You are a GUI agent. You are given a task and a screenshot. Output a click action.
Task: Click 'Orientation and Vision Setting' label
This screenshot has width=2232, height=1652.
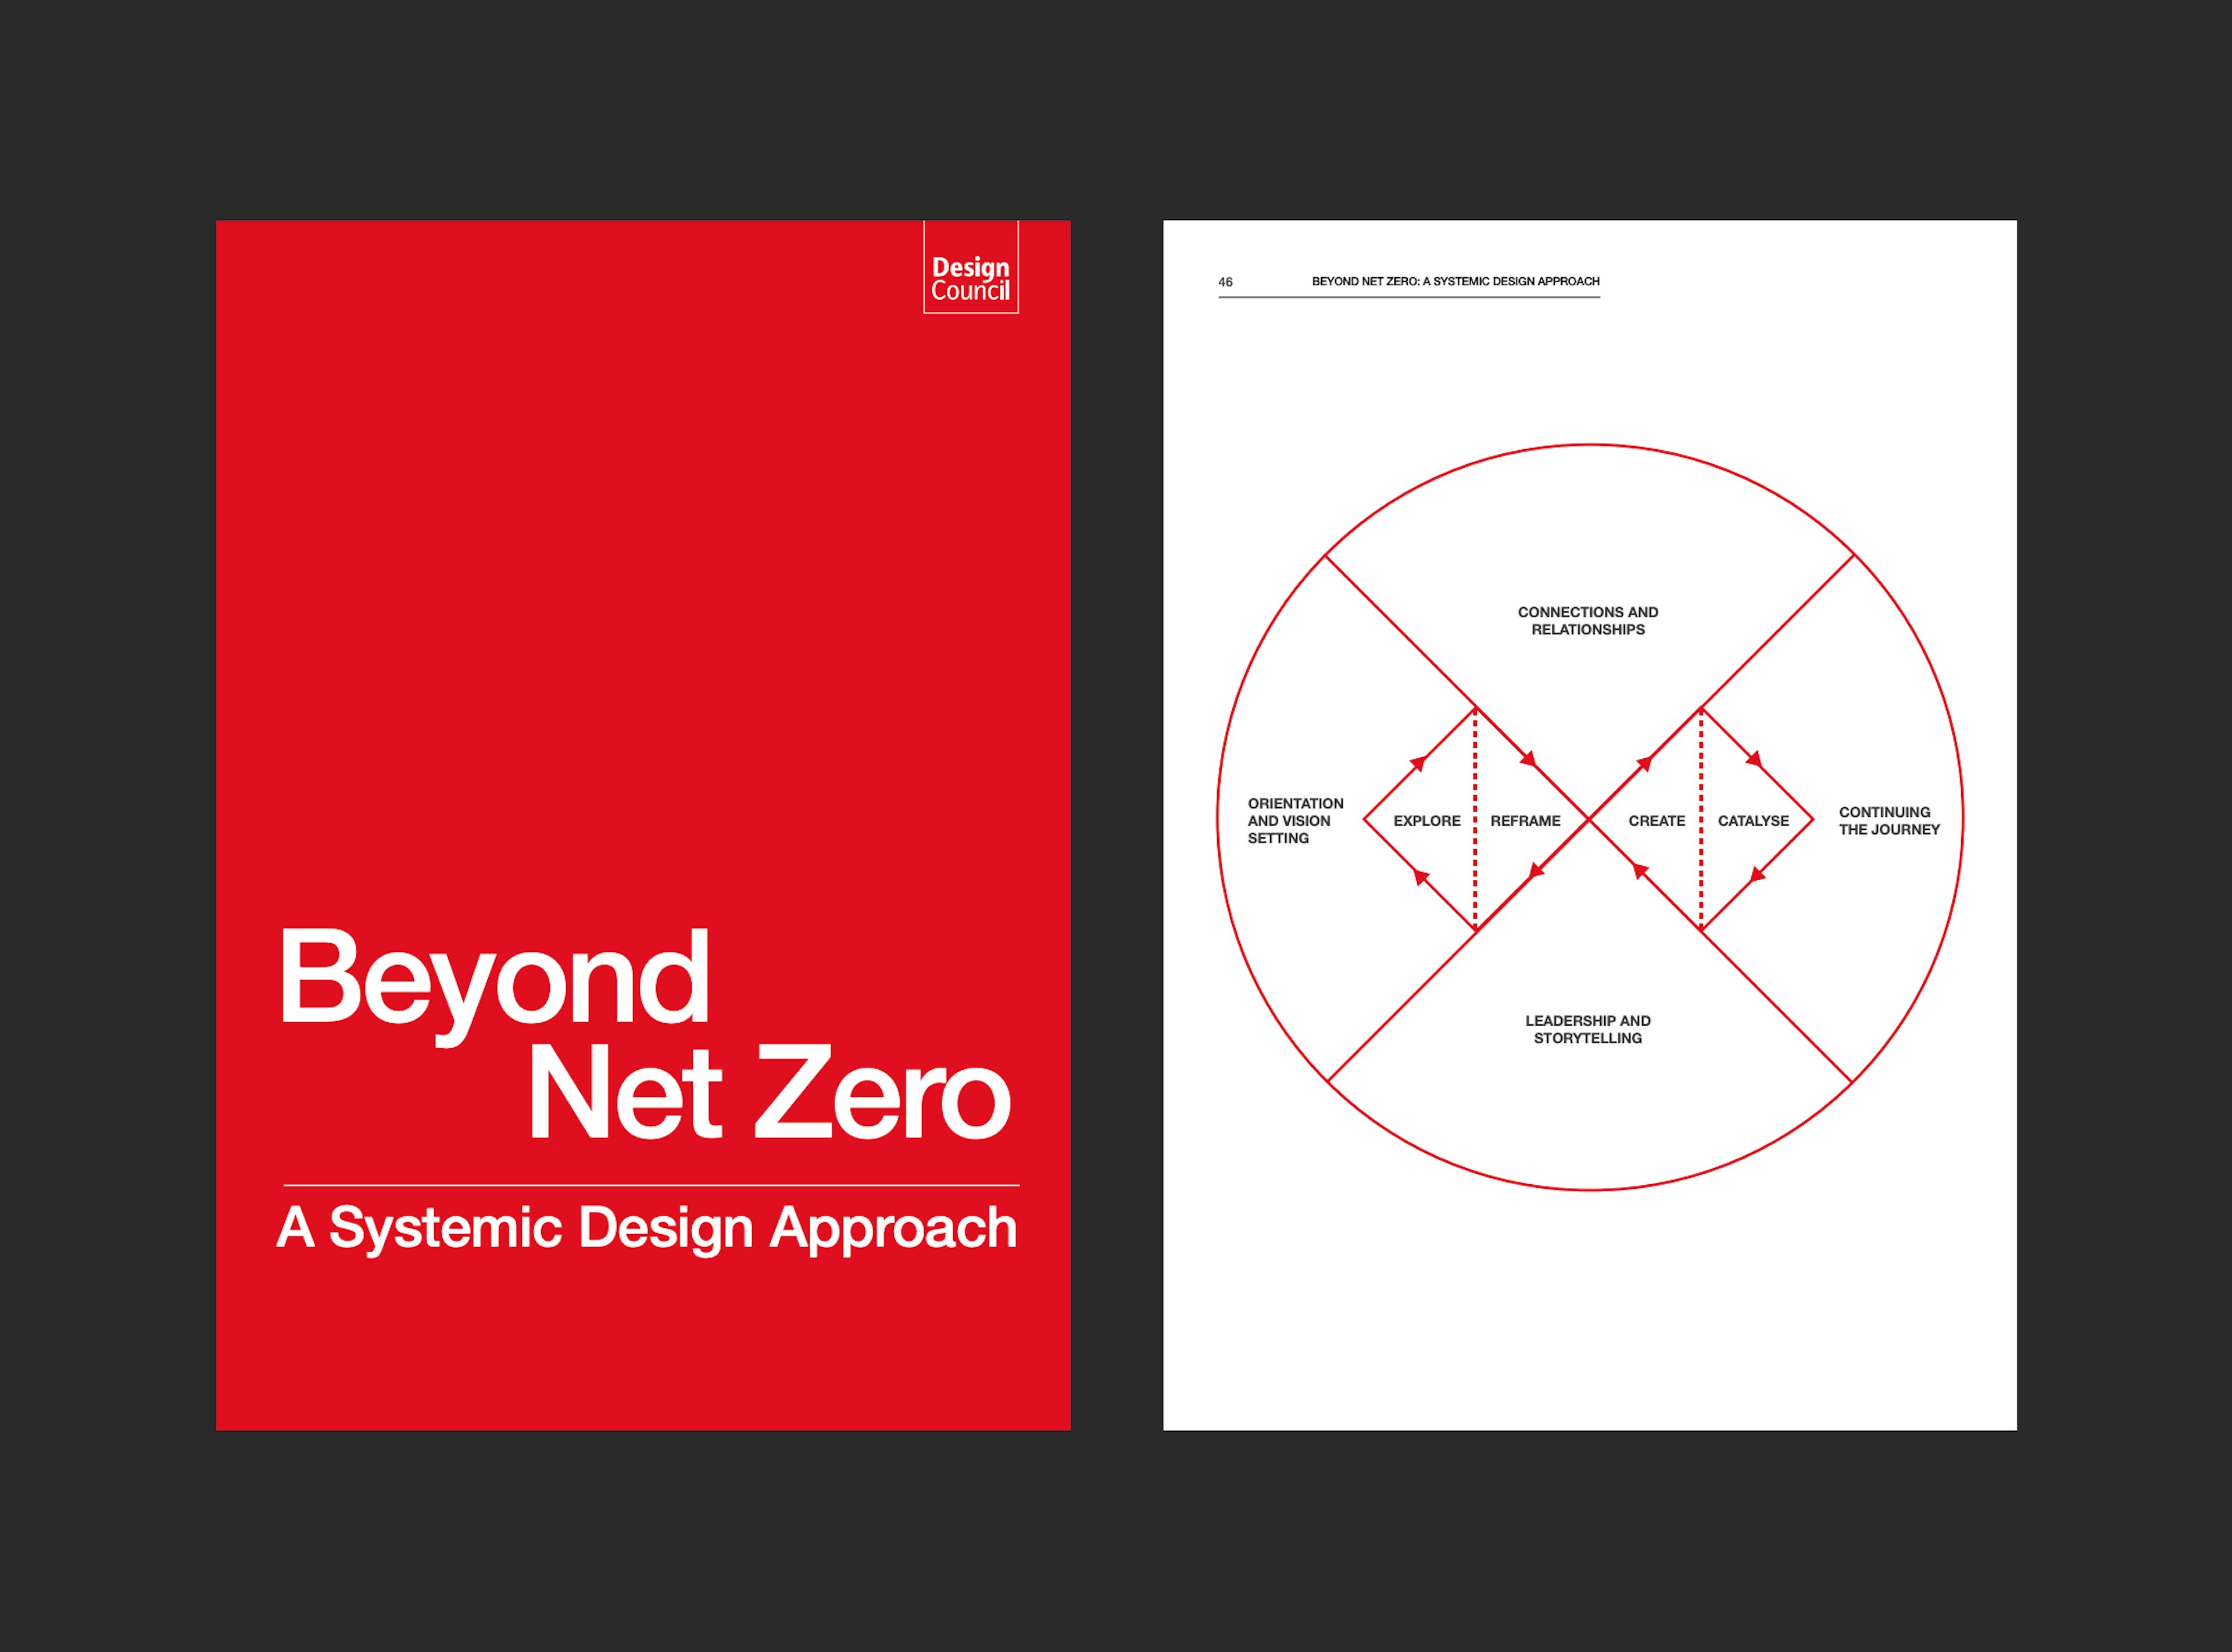click(x=1294, y=821)
